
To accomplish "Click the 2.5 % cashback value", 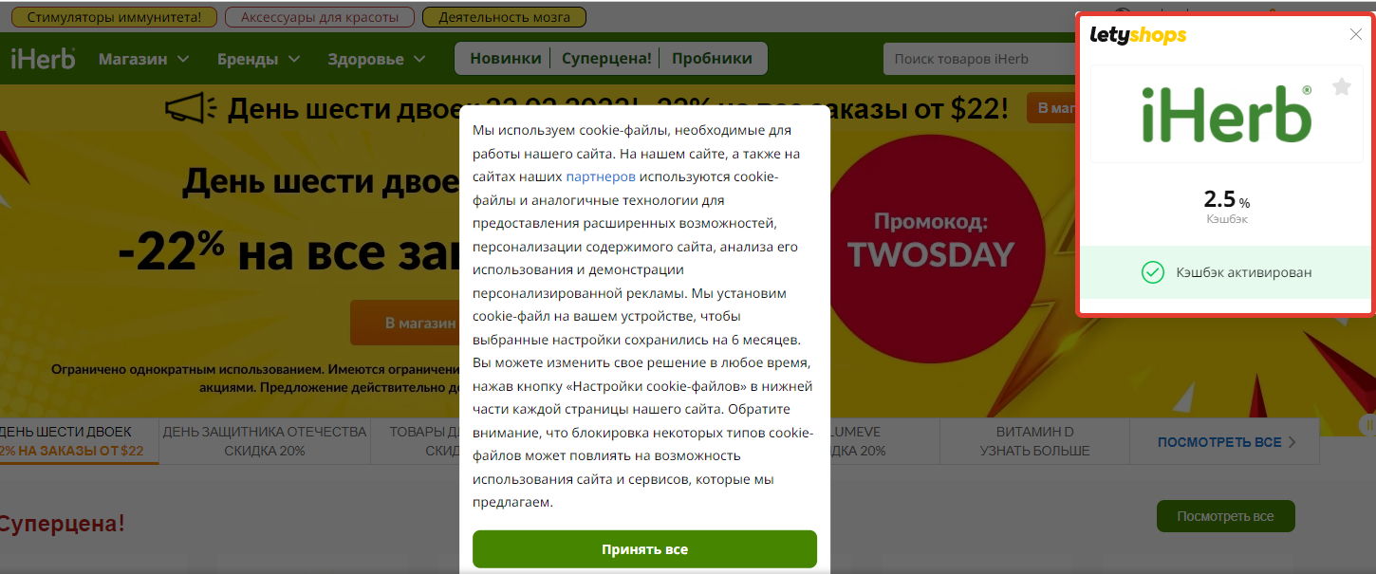I will [1226, 199].
